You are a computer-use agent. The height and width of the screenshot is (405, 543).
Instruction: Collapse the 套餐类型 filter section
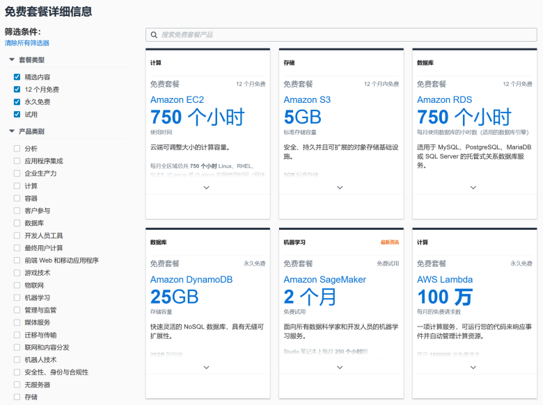point(12,60)
